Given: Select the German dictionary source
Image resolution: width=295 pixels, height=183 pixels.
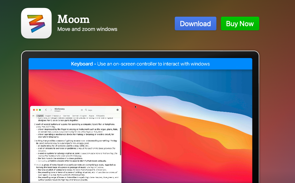Looking at the screenshot, I should [x=66, y=115].
